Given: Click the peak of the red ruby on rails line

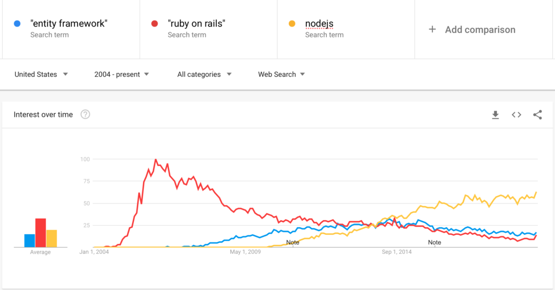Looking at the screenshot, I should pos(156,160).
